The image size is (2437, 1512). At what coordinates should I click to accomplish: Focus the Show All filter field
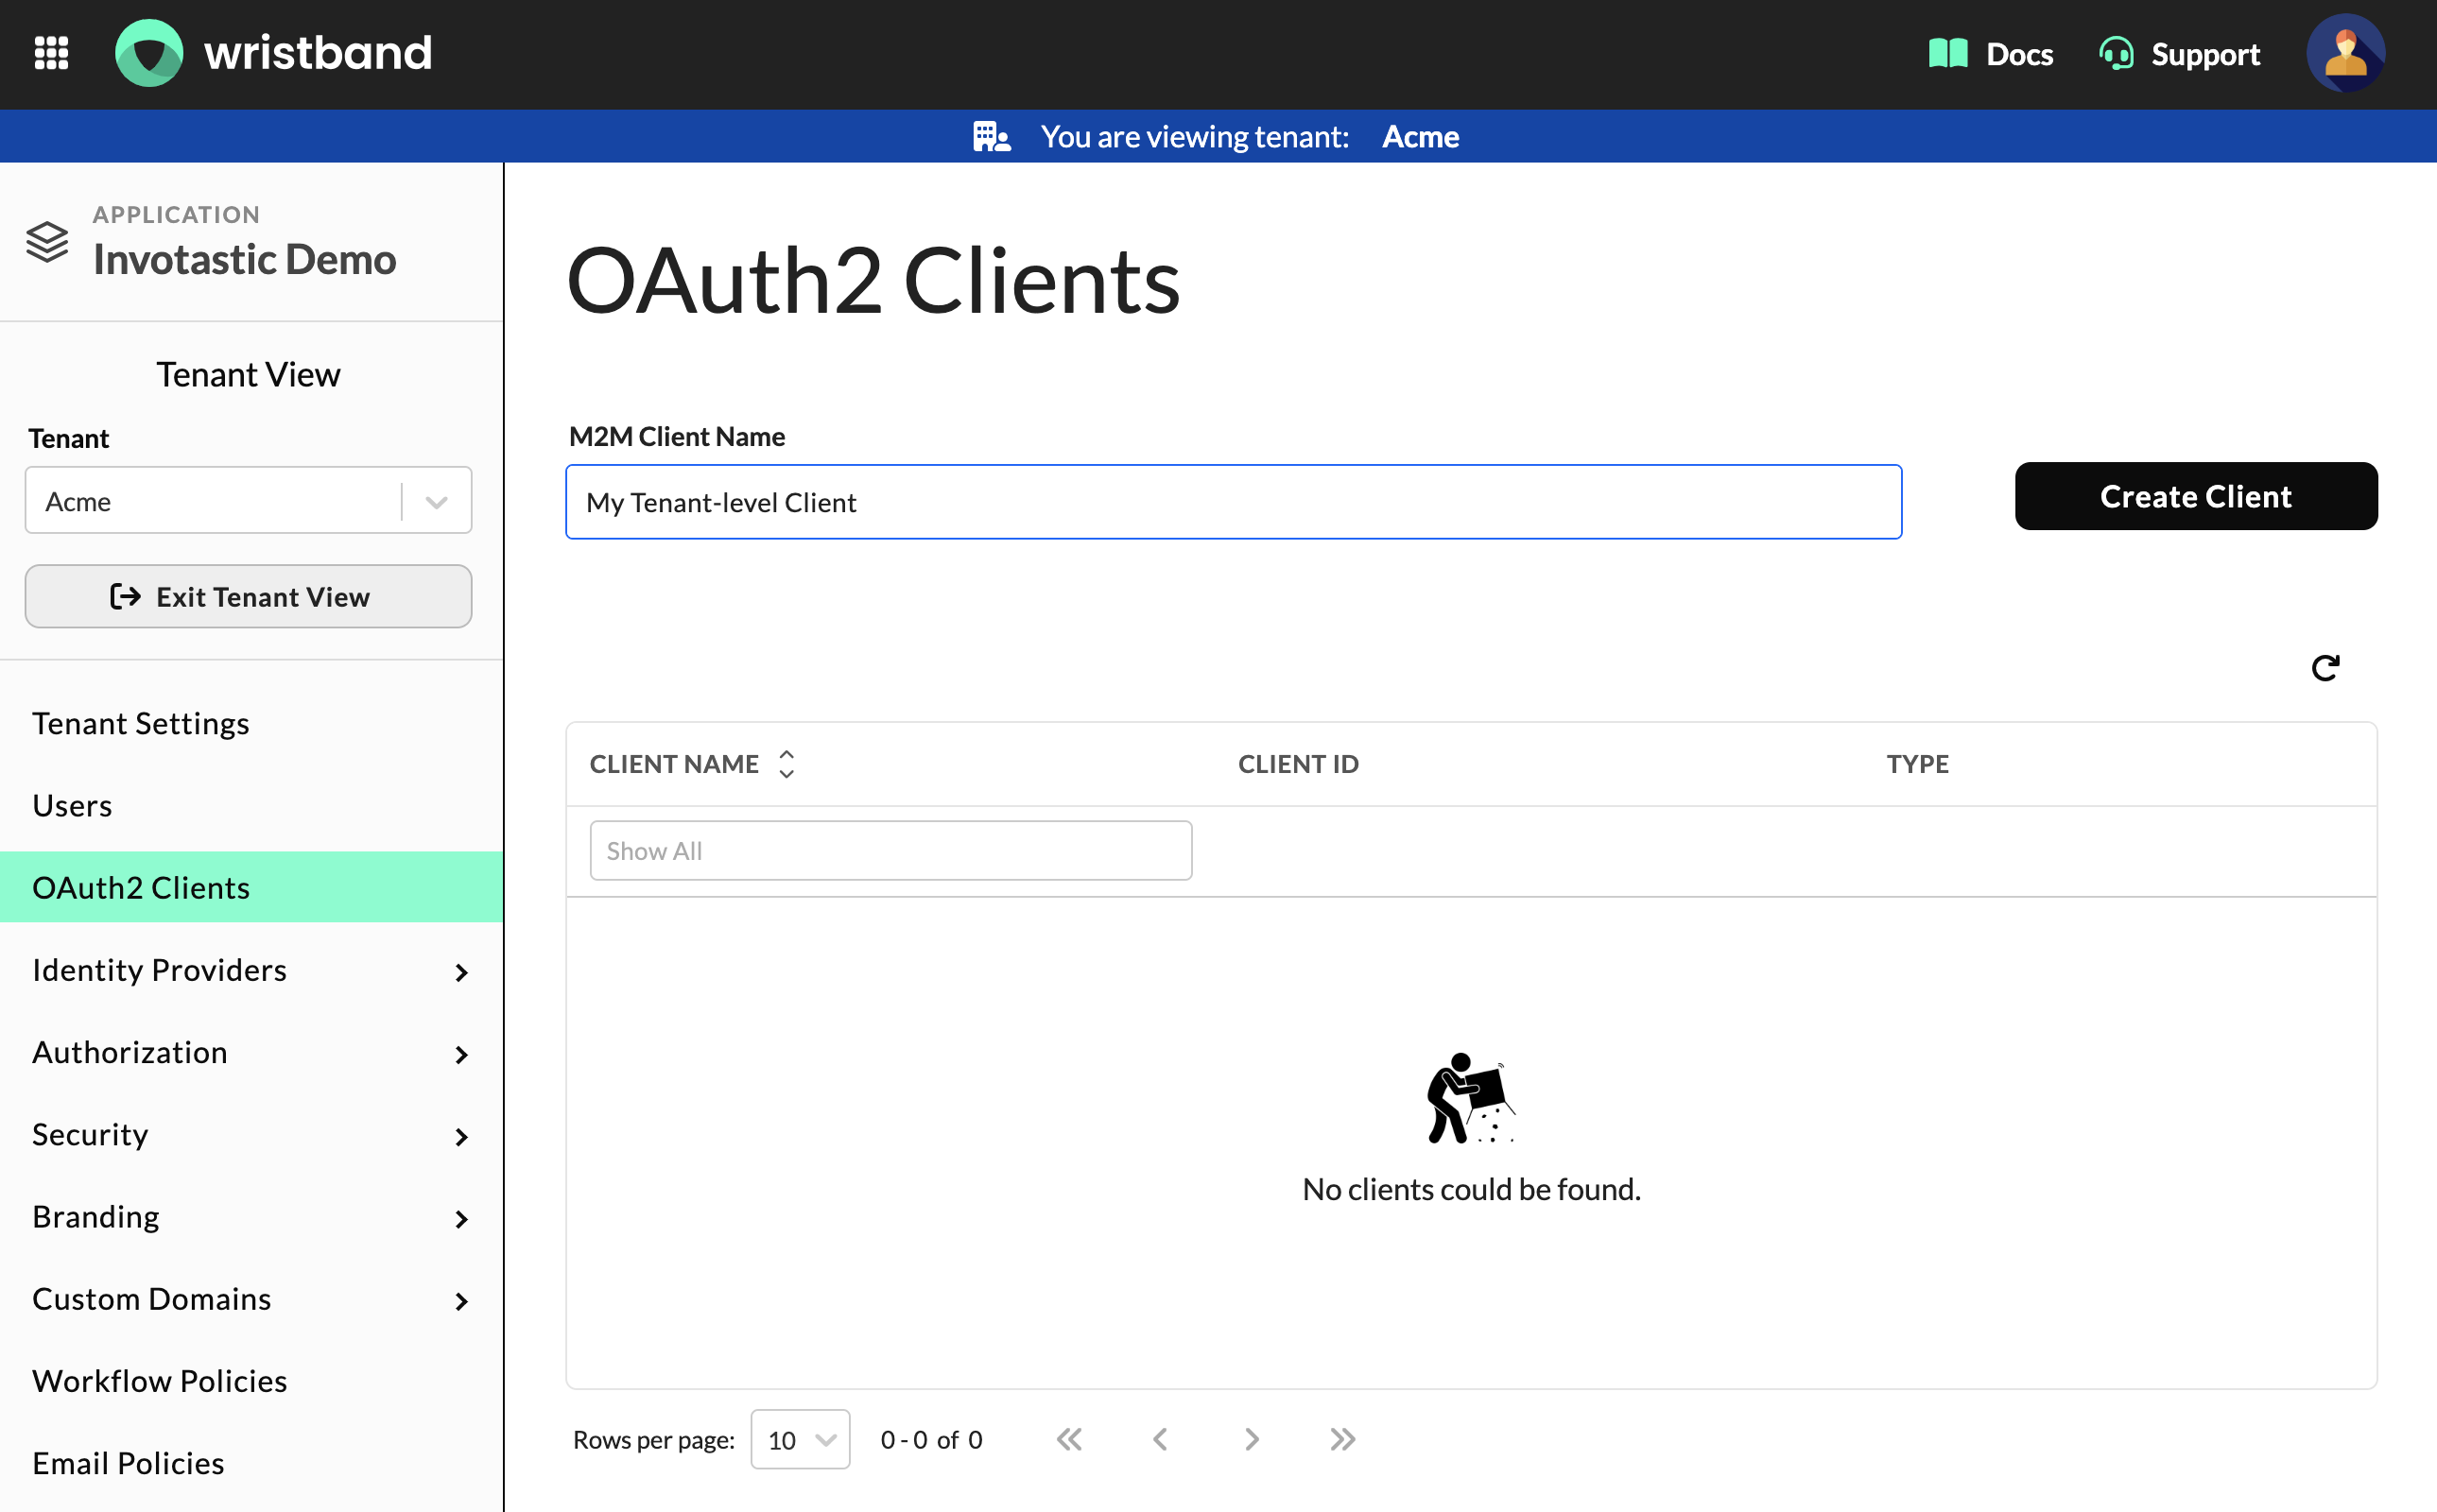[890, 850]
